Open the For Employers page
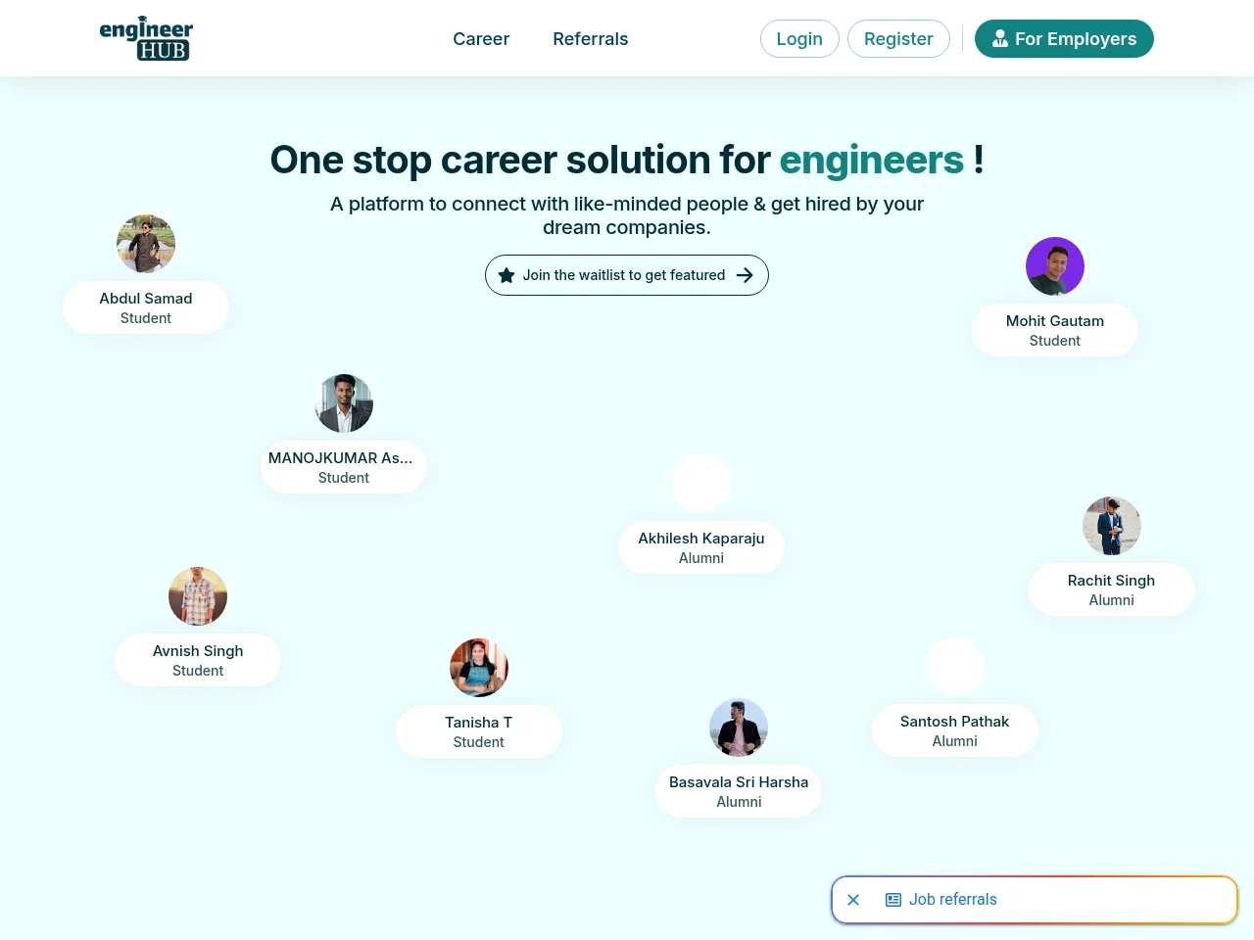 click(x=1064, y=39)
